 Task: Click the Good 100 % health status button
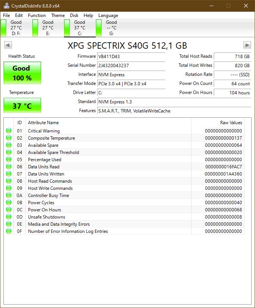click(x=22, y=73)
